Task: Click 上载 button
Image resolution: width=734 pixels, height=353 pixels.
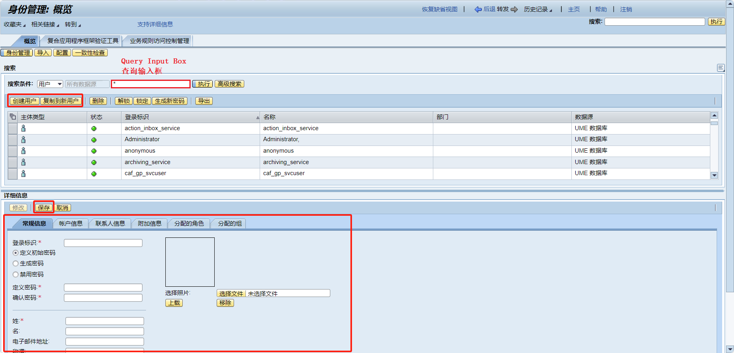Action: (174, 303)
